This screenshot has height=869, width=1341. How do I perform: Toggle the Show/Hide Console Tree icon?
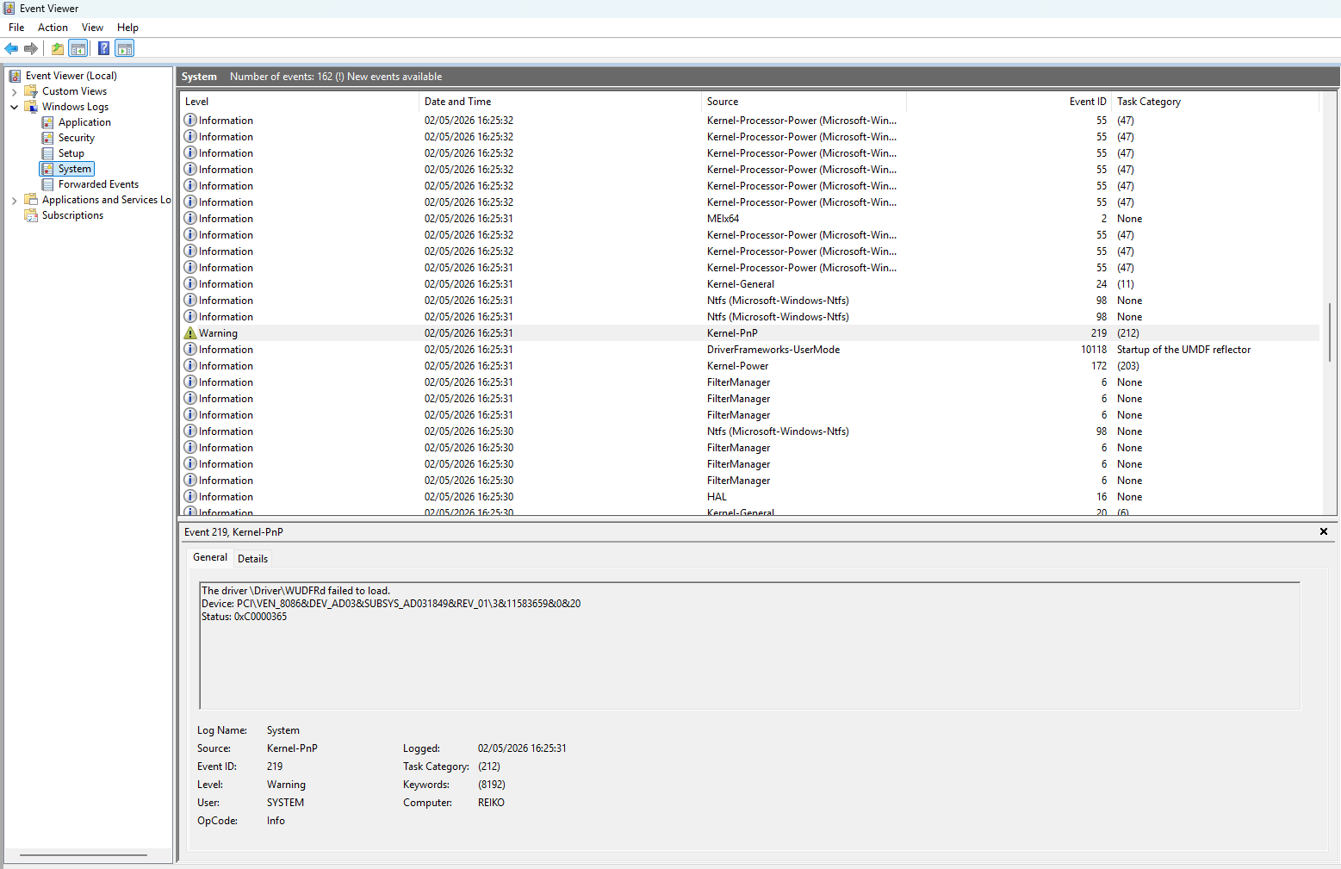coord(78,48)
